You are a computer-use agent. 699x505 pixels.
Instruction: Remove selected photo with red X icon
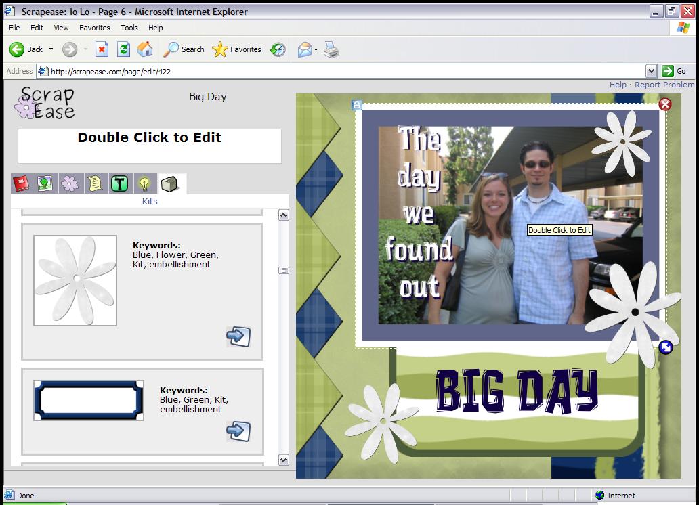(x=665, y=104)
